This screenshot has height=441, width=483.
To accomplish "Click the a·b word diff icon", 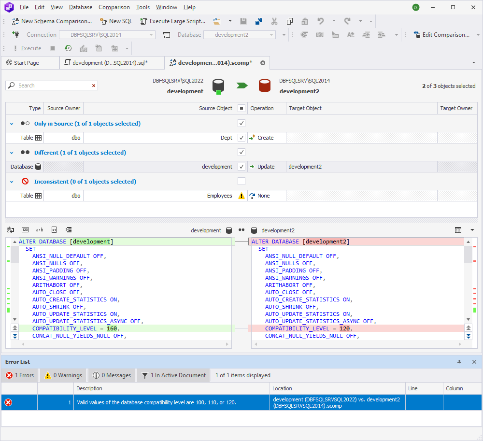I will click(40, 230).
